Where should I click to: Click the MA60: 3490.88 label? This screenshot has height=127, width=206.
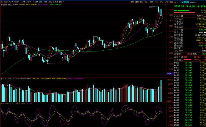click(55, 5)
